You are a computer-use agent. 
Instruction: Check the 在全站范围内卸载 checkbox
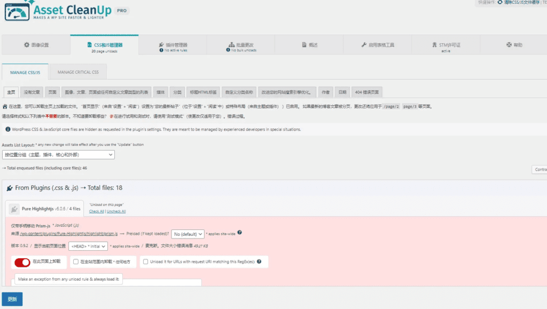tap(76, 262)
